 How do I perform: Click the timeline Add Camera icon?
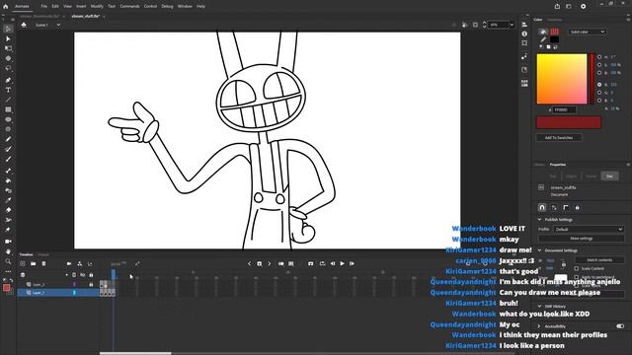click(69, 263)
